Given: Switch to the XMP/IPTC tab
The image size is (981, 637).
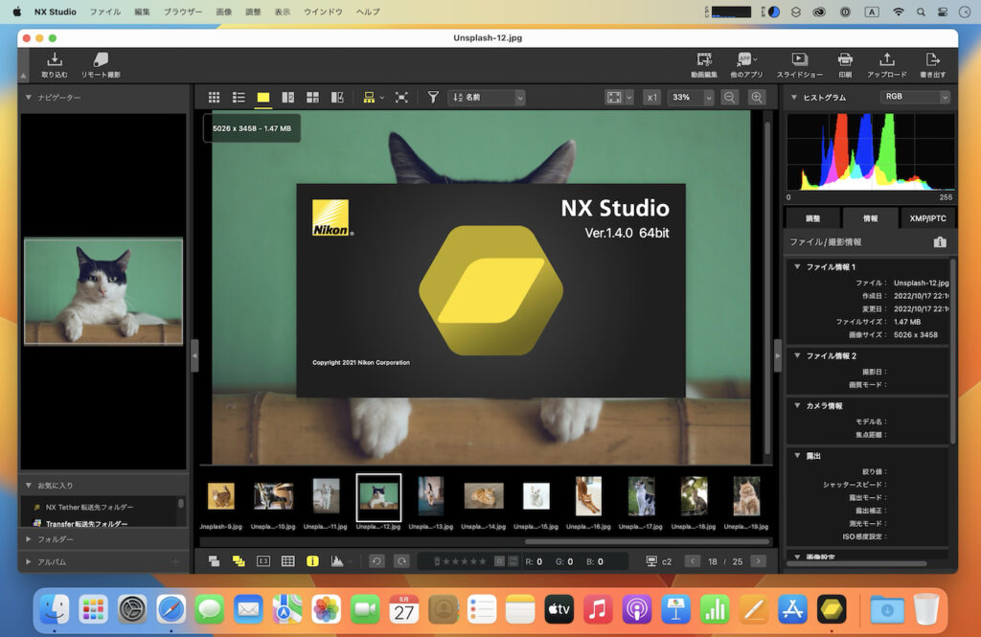Looking at the screenshot, I should [x=926, y=217].
